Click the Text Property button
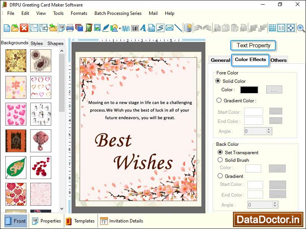This screenshot has width=306, height=229. click(x=253, y=45)
